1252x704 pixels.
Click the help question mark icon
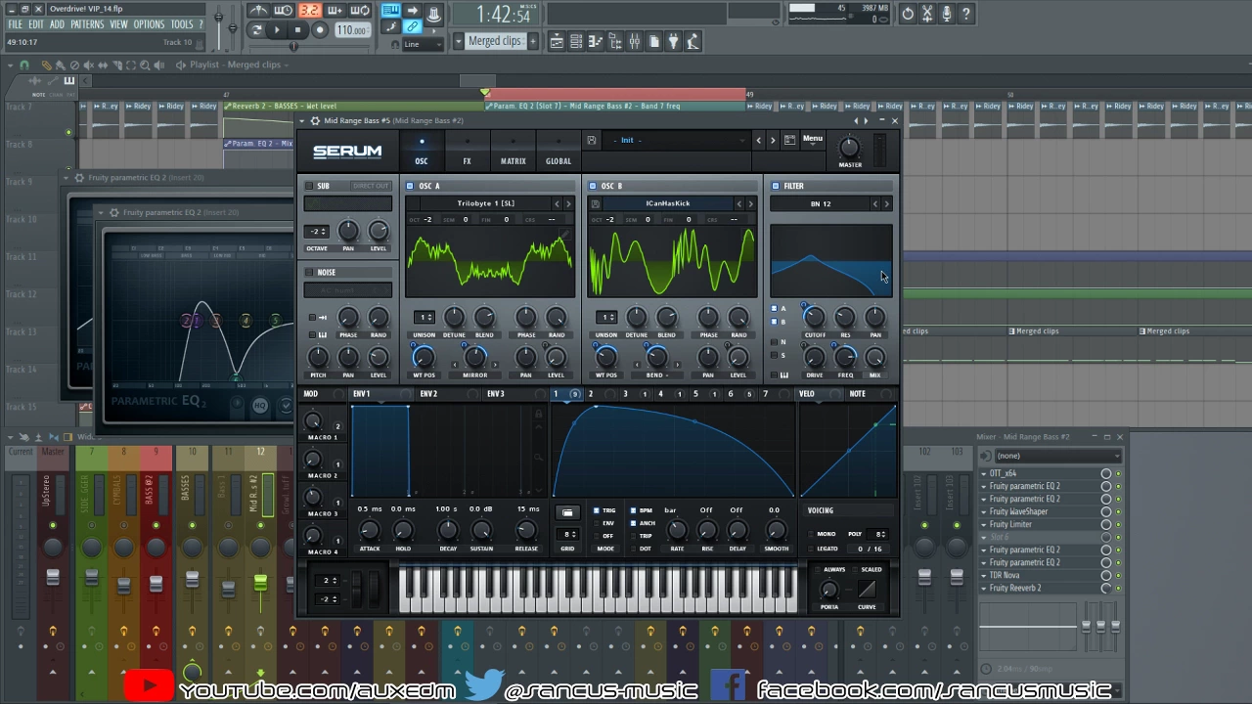point(966,14)
